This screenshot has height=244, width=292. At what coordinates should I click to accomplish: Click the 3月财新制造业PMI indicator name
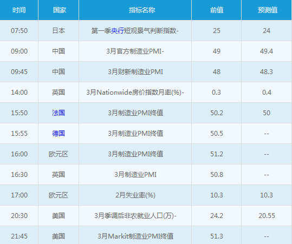tap(135, 72)
